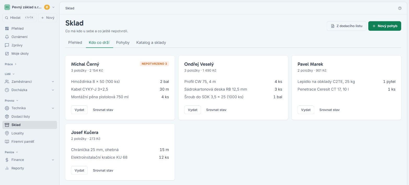The height and width of the screenshot is (185, 409).
Task: Click the Lokality map pin icon
Action: tap(7, 133)
